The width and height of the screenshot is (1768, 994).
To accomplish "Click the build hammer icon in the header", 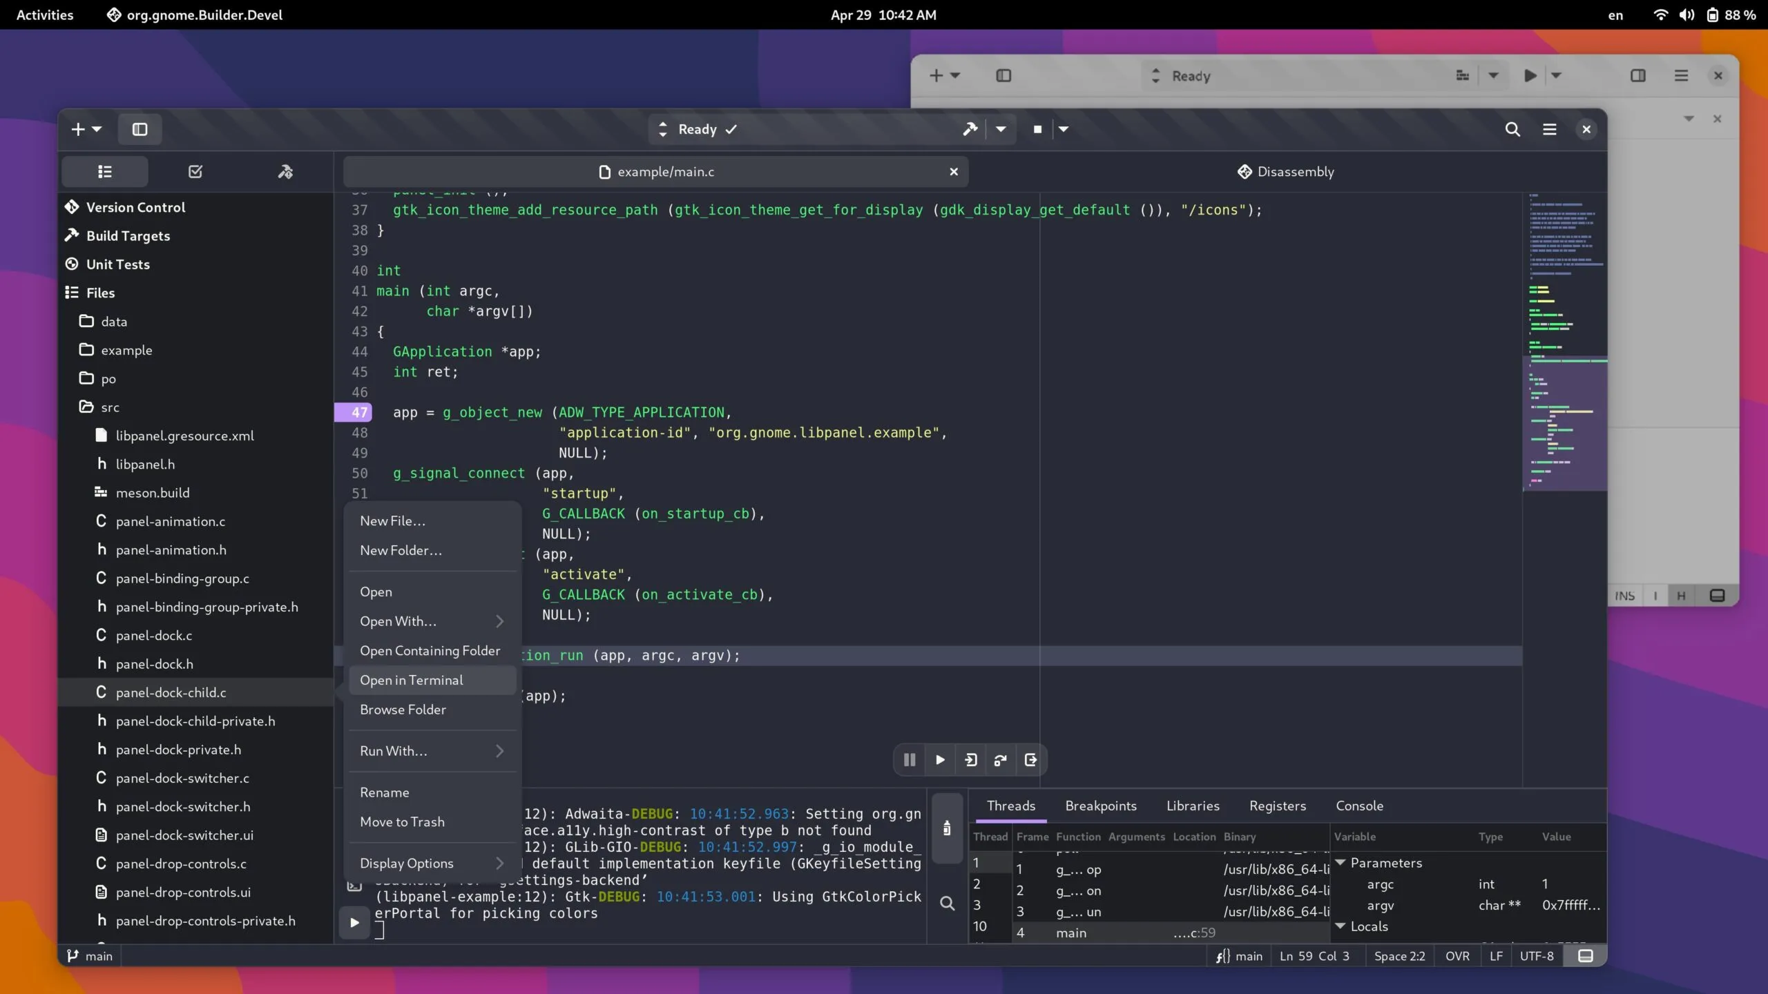I will [x=970, y=129].
